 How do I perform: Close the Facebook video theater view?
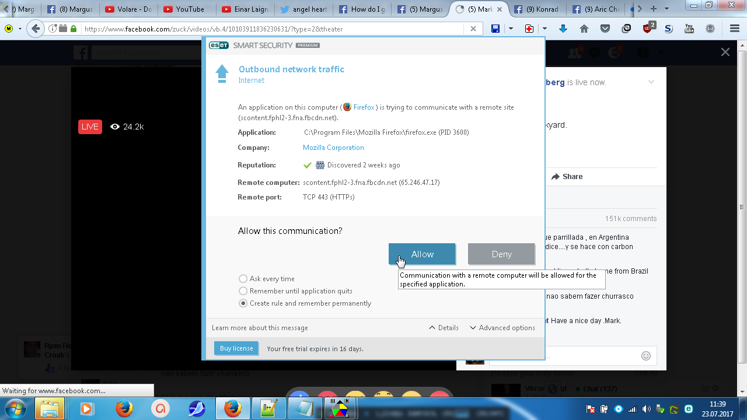coord(725,52)
